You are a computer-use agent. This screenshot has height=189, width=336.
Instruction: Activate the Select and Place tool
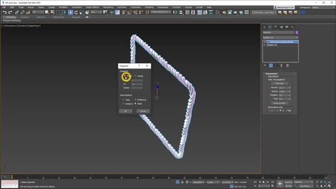87,13
